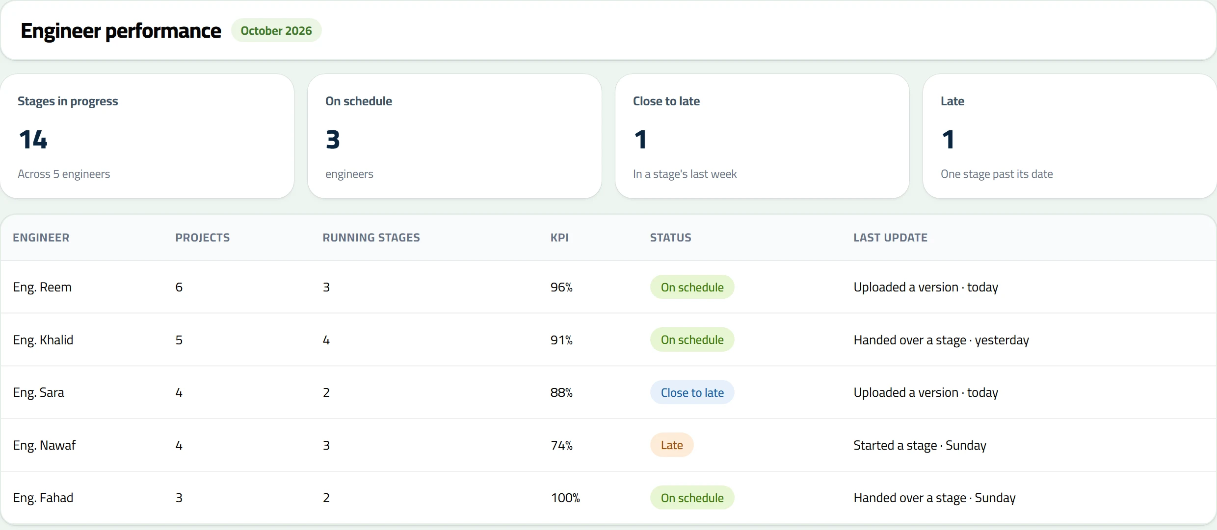
Task: Select the Eng. Nawaf name cell
Action: (44, 445)
